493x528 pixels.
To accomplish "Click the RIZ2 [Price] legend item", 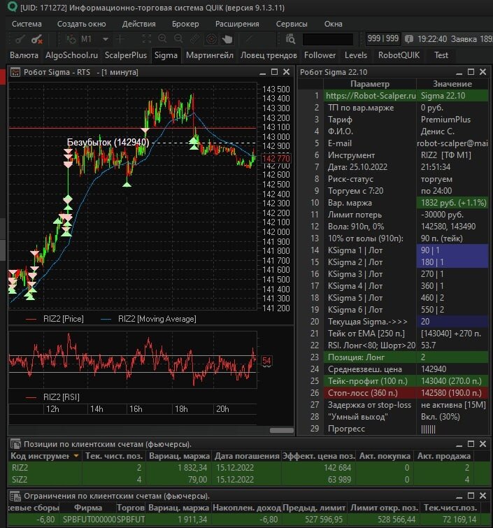I will [55, 319].
